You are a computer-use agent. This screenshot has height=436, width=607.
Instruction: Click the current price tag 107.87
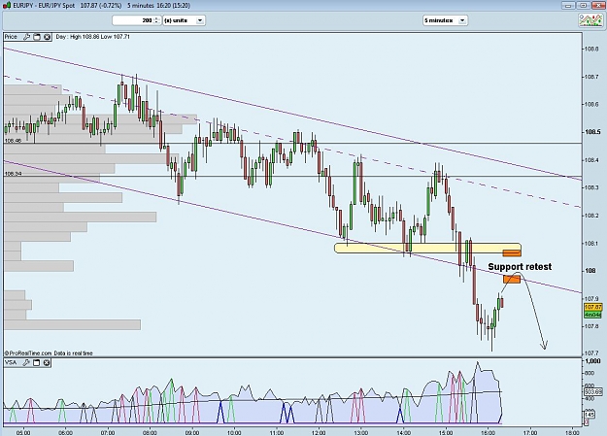point(593,307)
